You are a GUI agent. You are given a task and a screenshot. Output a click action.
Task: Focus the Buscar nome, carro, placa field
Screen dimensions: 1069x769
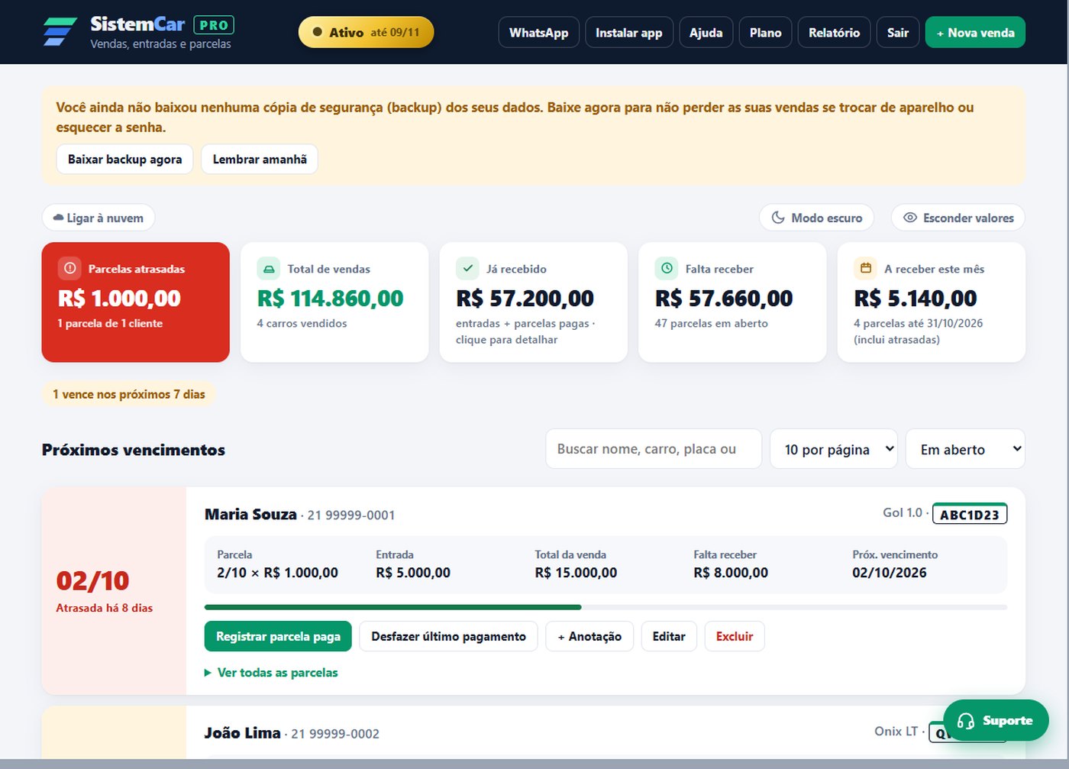coord(654,449)
